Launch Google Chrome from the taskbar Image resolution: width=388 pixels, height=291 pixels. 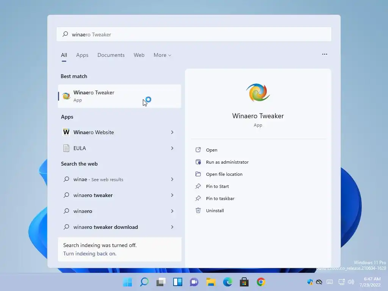pos(261,282)
